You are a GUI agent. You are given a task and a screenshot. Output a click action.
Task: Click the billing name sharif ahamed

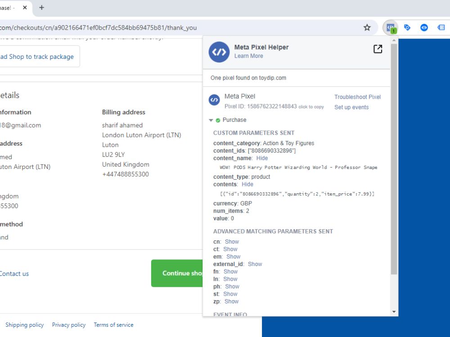(122, 125)
